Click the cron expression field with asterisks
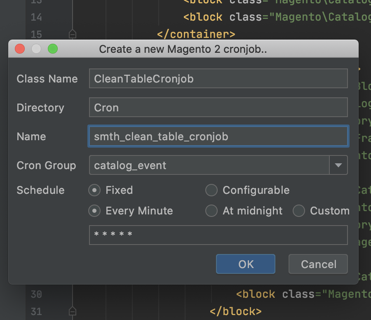Screen dimensions: 371x320 pos(218,235)
